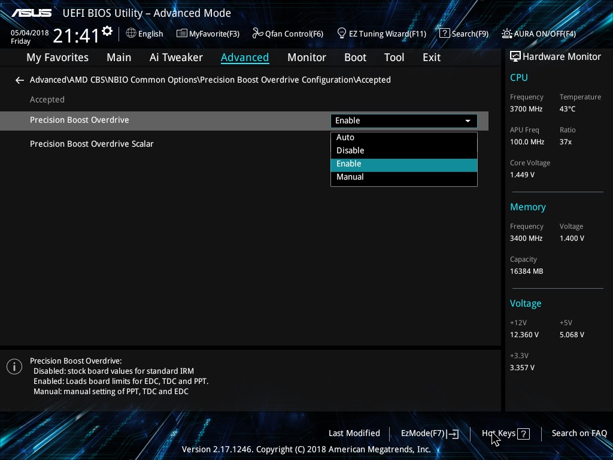Screen dimensions: 613x460
Task: Select Auto in the dropdown list
Action: pos(404,137)
